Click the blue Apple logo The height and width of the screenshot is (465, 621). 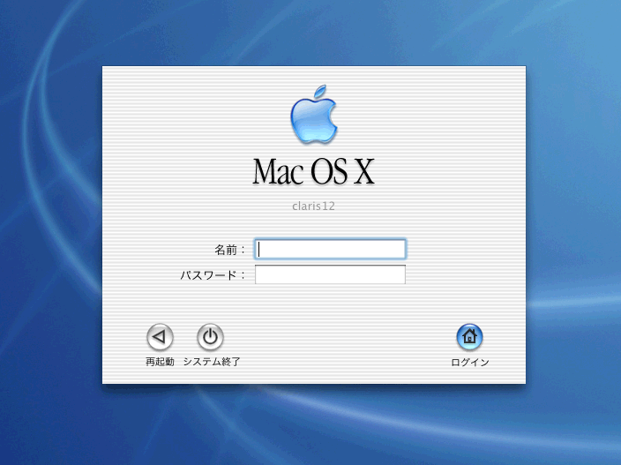(x=314, y=114)
